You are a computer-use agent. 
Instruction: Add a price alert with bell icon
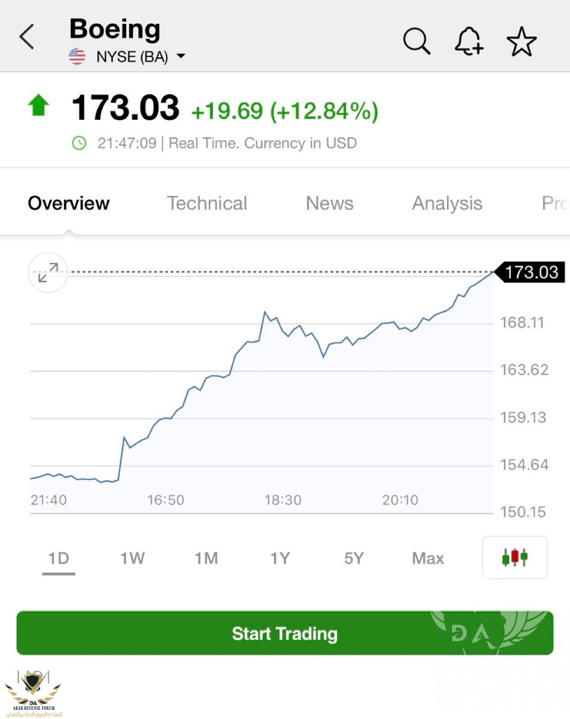coord(468,41)
